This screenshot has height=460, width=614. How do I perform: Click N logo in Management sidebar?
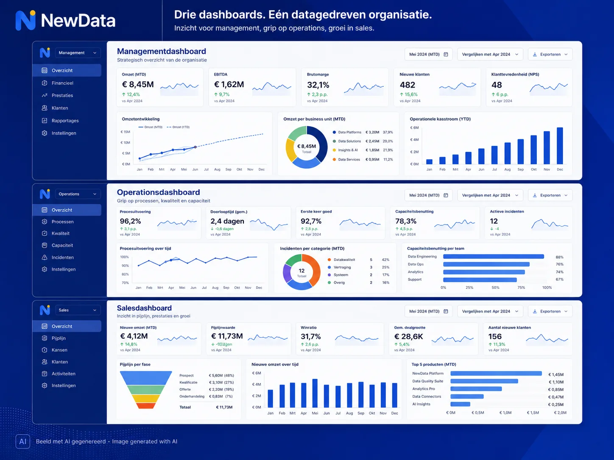45,53
